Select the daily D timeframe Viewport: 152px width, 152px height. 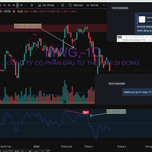17,5
